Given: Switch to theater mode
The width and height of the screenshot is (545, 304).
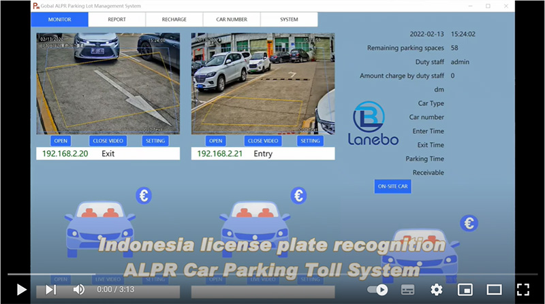Looking at the screenshot, I should pos(494,290).
